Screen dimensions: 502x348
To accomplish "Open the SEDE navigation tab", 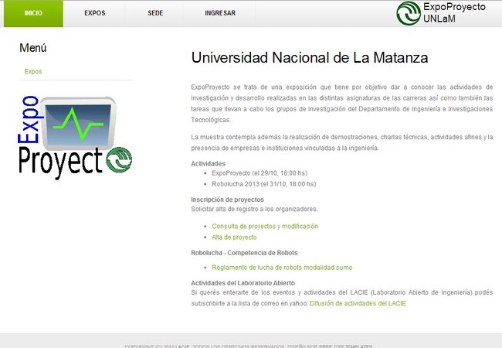I will (x=155, y=13).
